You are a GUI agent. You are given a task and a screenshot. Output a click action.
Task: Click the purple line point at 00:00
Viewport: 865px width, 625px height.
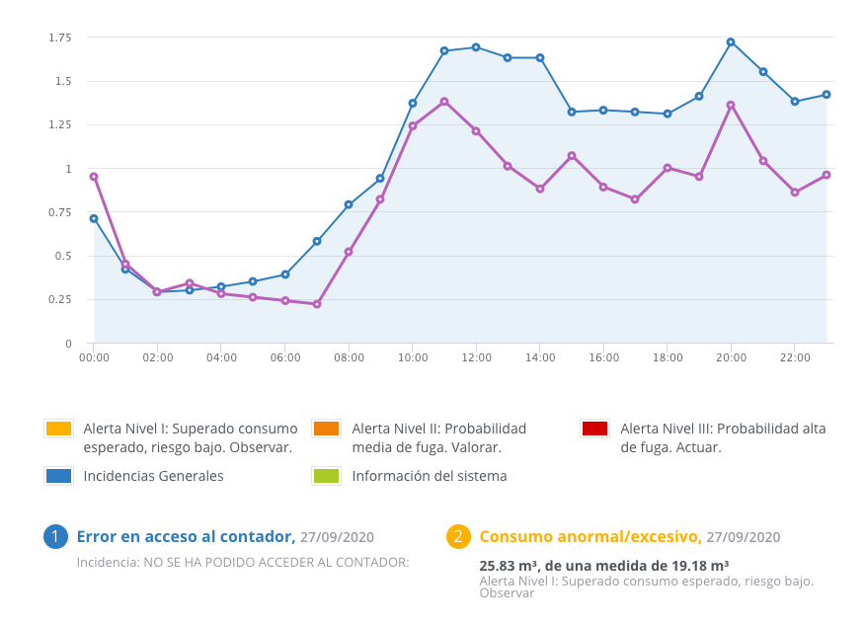(94, 177)
